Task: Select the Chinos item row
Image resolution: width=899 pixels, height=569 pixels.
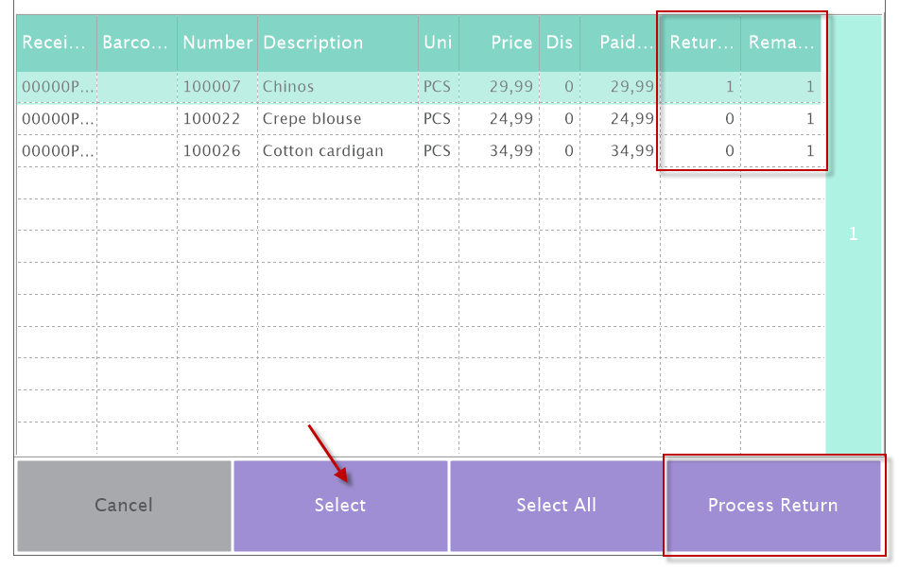Action: [x=288, y=87]
